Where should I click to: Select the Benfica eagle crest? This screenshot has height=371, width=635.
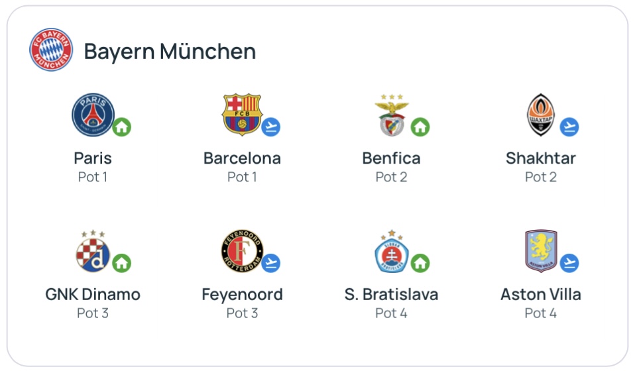(x=392, y=115)
